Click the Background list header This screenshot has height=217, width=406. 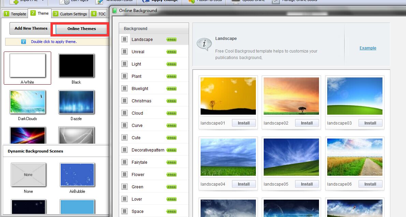pos(154,28)
